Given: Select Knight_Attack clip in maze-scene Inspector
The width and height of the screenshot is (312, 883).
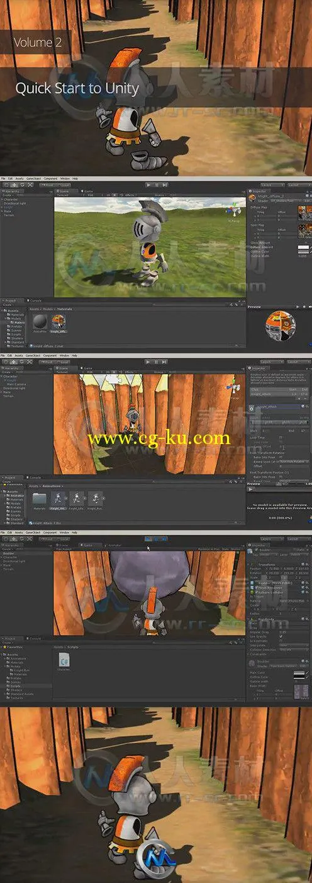Looking at the screenshot, I should (279, 394).
